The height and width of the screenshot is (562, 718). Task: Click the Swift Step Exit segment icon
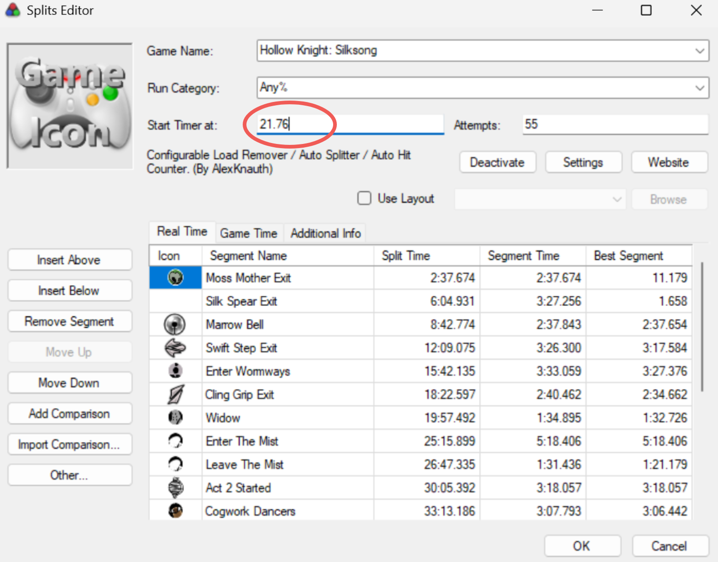[x=175, y=348]
